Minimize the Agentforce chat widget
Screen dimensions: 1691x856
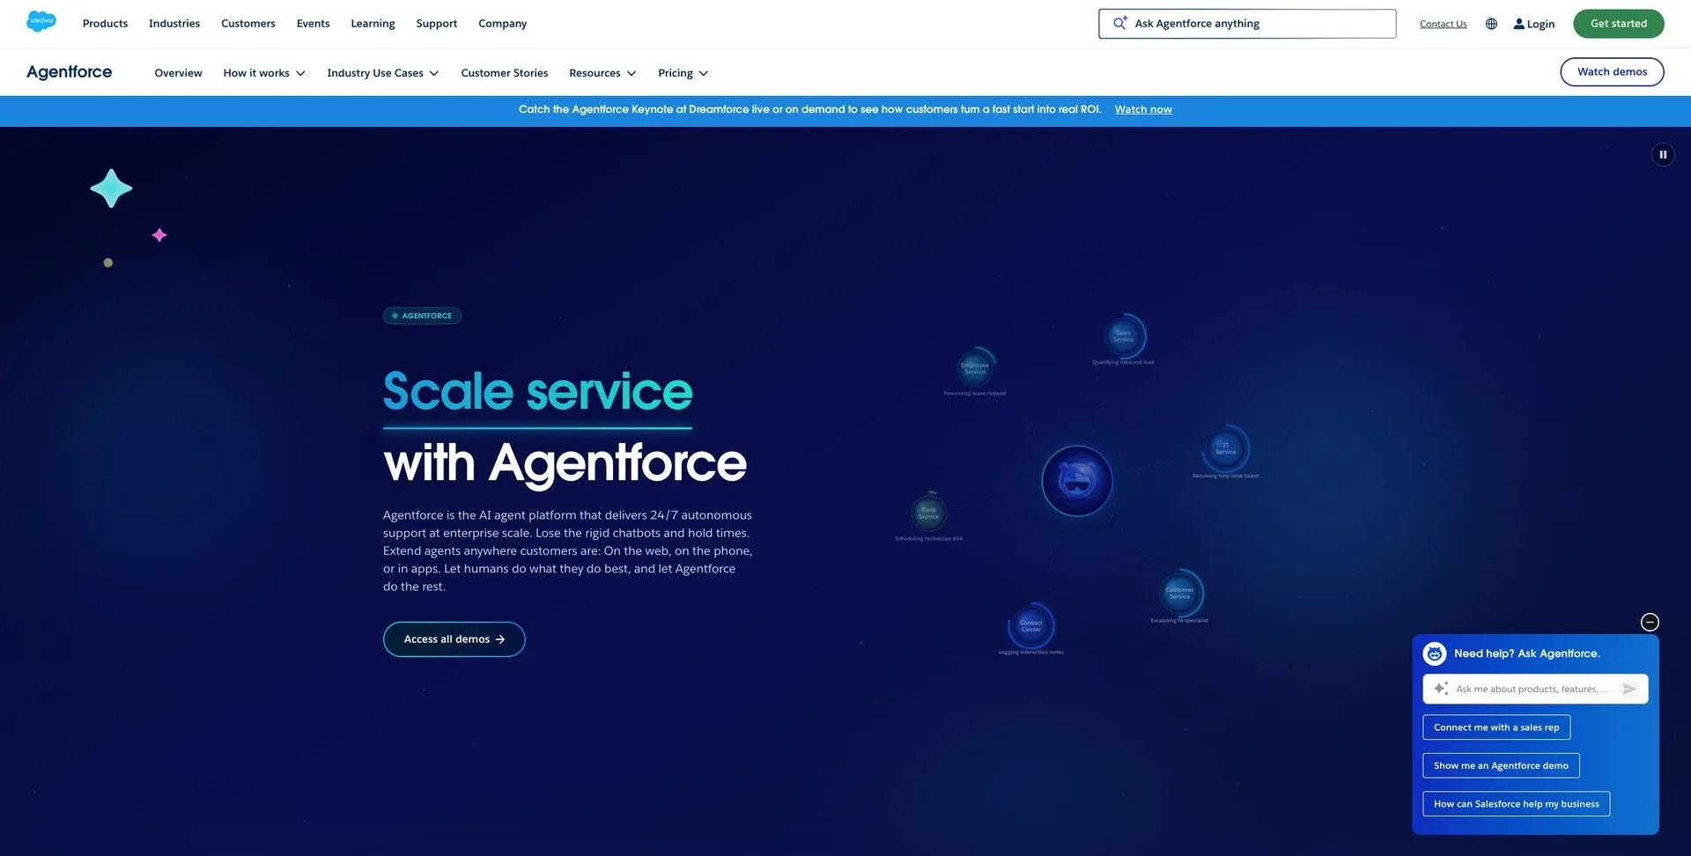[x=1650, y=623]
